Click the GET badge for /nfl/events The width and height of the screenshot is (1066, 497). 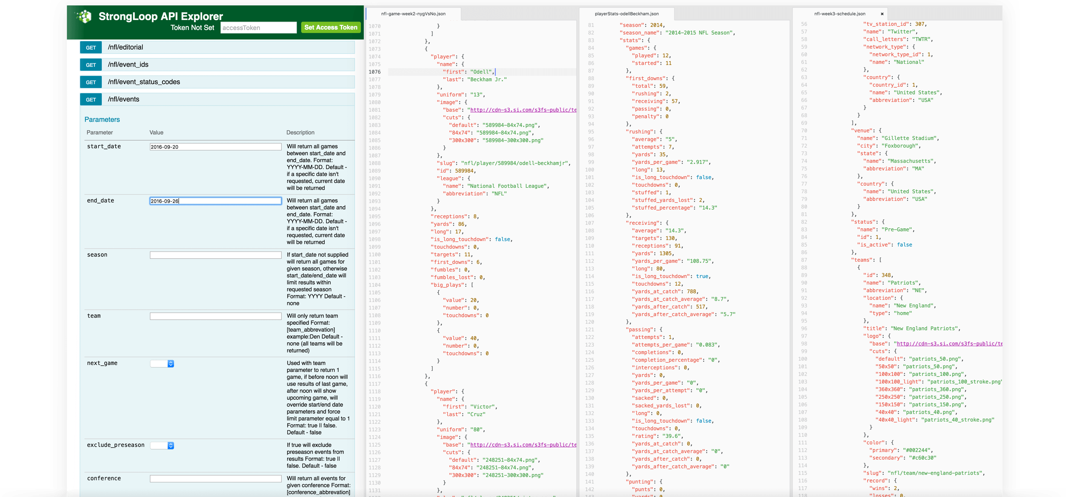click(x=91, y=100)
